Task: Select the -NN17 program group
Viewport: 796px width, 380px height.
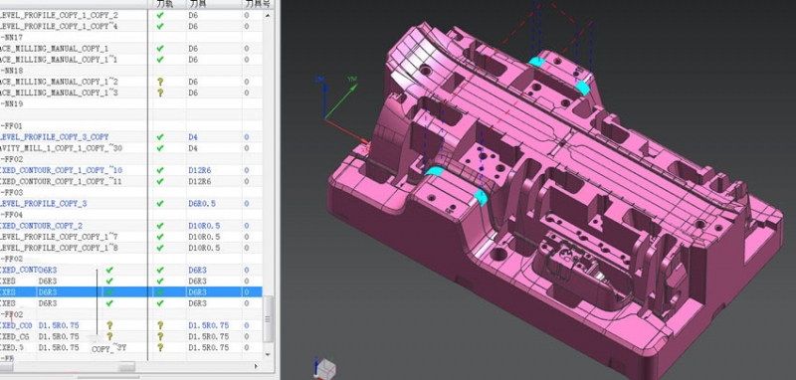Action: click(x=12, y=38)
